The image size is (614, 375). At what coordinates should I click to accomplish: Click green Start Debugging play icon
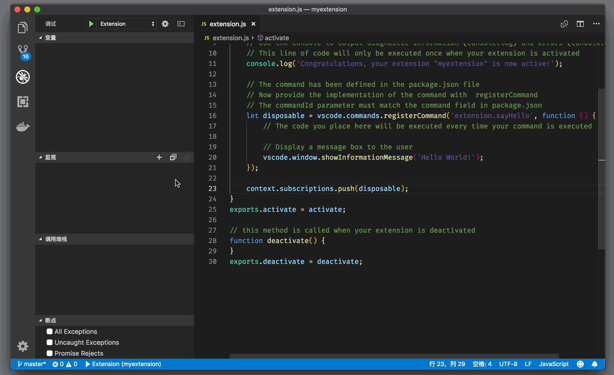91,24
